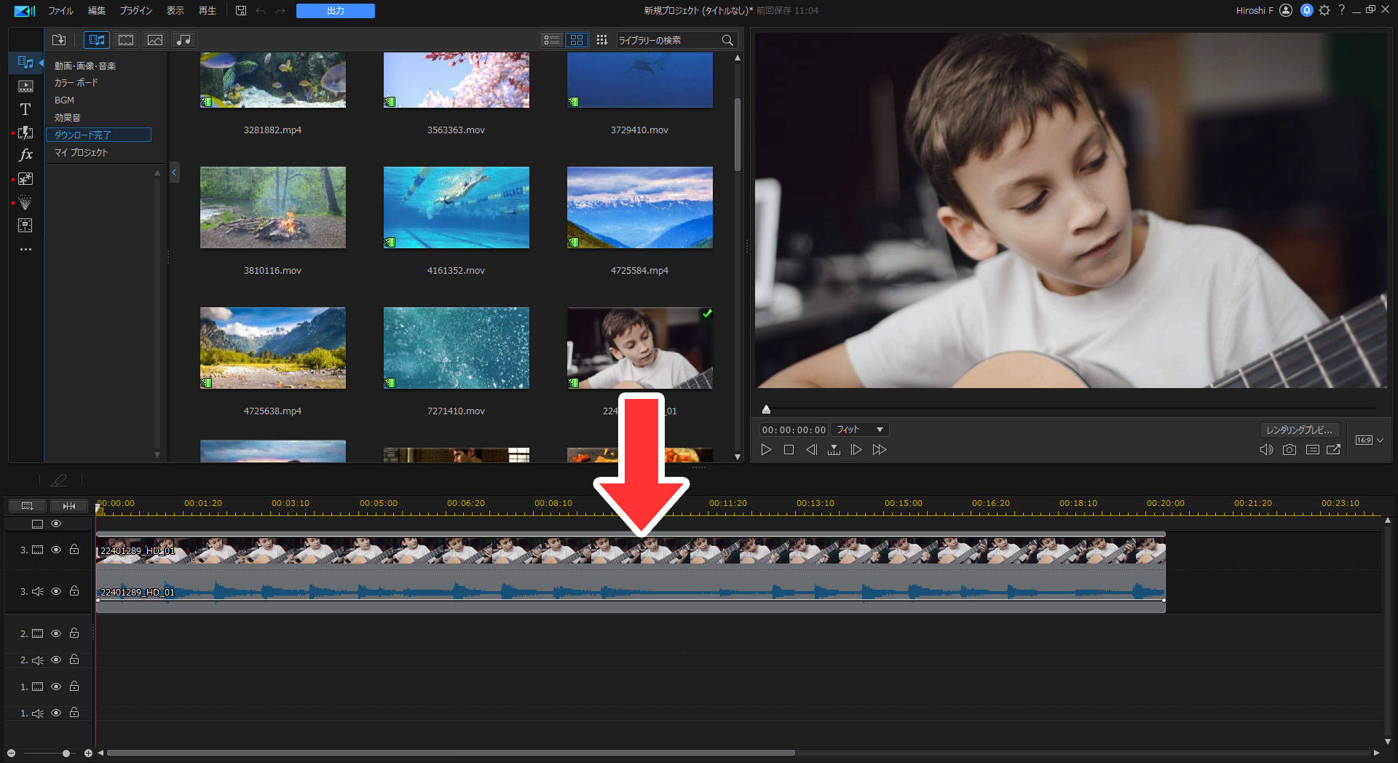This screenshot has height=763, width=1398.
Task: Collapse the library side panel chevron
Action: pyautogui.click(x=174, y=173)
